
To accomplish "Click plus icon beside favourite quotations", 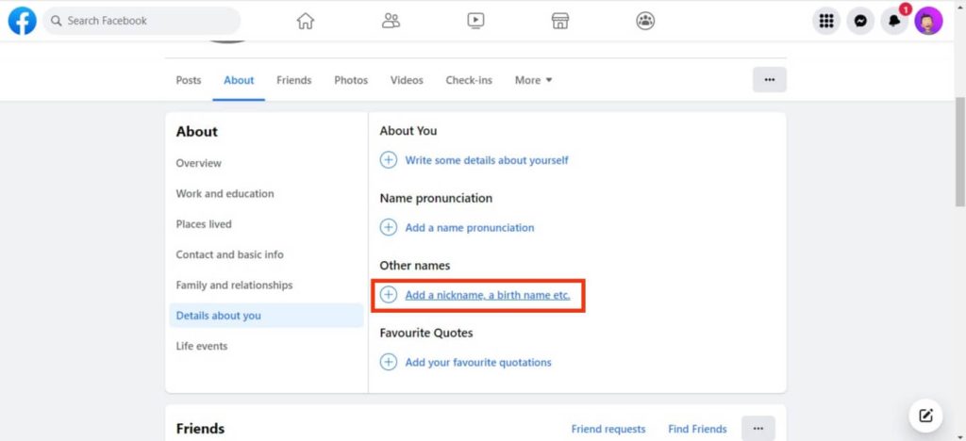I will [x=388, y=362].
